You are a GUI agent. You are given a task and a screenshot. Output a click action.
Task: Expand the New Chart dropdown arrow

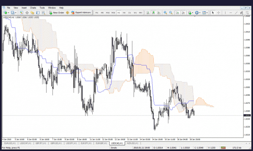click(8, 13)
